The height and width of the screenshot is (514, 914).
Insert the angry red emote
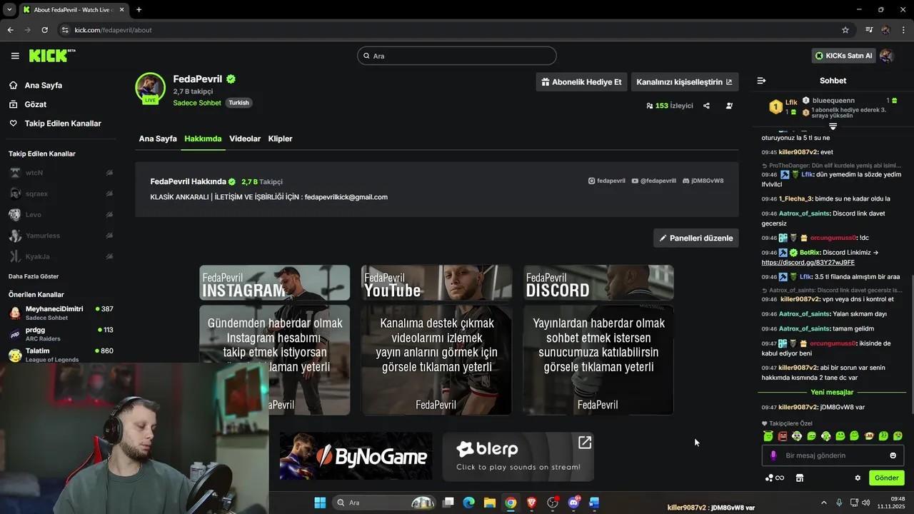tap(783, 435)
